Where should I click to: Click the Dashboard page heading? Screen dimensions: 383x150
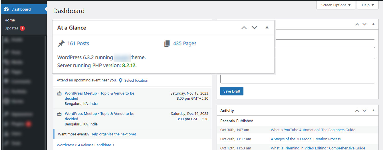[69, 11]
